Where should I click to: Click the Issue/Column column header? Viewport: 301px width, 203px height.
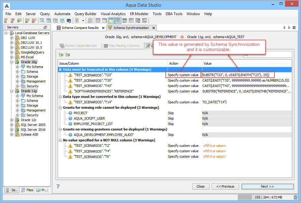(x=113, y=63)
